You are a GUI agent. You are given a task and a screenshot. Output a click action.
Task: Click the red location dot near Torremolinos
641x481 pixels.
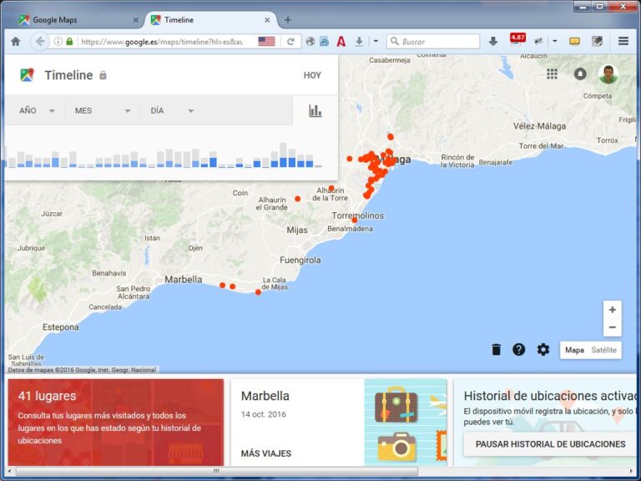click(x=355, y=220)
